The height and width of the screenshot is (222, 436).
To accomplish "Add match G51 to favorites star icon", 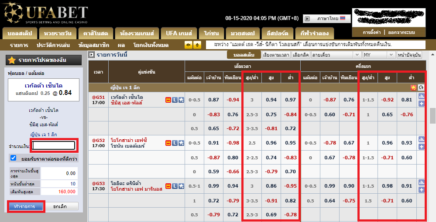I will click(x=181, y=100).
